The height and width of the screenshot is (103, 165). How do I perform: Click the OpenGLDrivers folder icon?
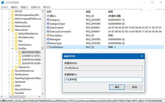click(x=13, y=90)
